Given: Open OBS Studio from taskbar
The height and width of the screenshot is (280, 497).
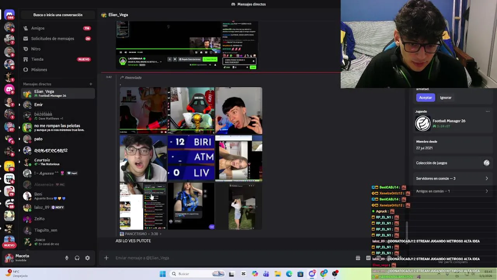Looking at the screenshot, I should point(335,274).
